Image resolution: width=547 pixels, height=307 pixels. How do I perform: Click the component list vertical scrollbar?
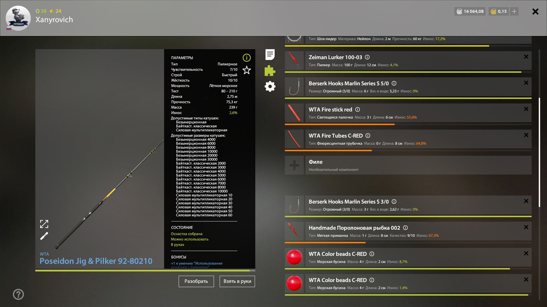click(539, 152)
